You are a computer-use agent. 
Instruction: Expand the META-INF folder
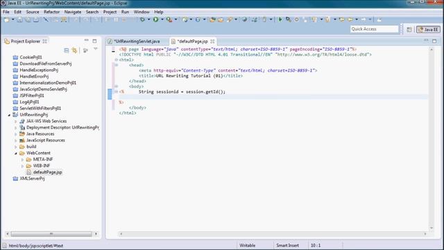tap(22, 160)
